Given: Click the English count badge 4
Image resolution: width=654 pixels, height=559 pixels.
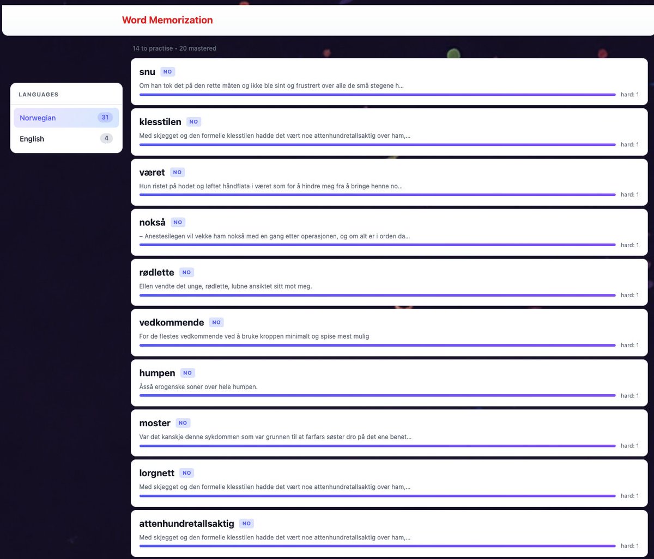Looking at the screenshot, I should (106, 138).
